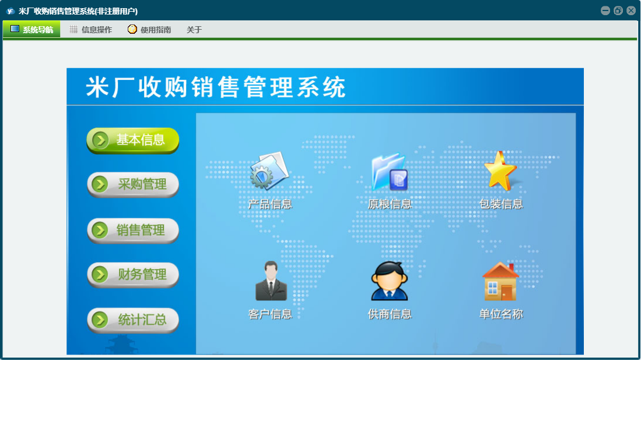
Task: Click the 包装信息 text label
Action: click(501, 204)
